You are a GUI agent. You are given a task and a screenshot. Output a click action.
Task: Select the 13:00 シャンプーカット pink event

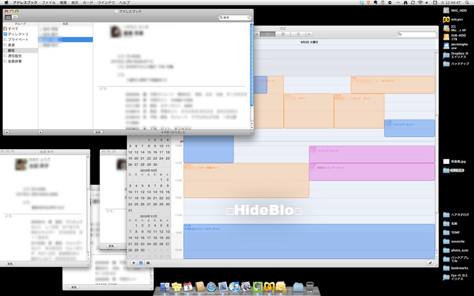click(x=372, y=155)
